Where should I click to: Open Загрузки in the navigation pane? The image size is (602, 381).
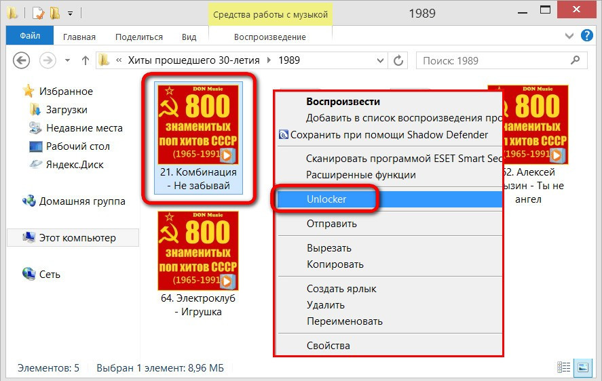[67, 110]
